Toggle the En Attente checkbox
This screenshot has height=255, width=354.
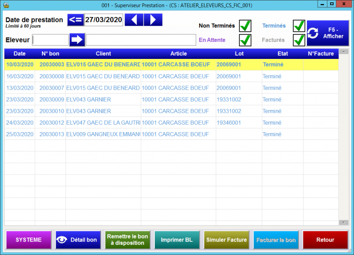(x=245, y=40)
